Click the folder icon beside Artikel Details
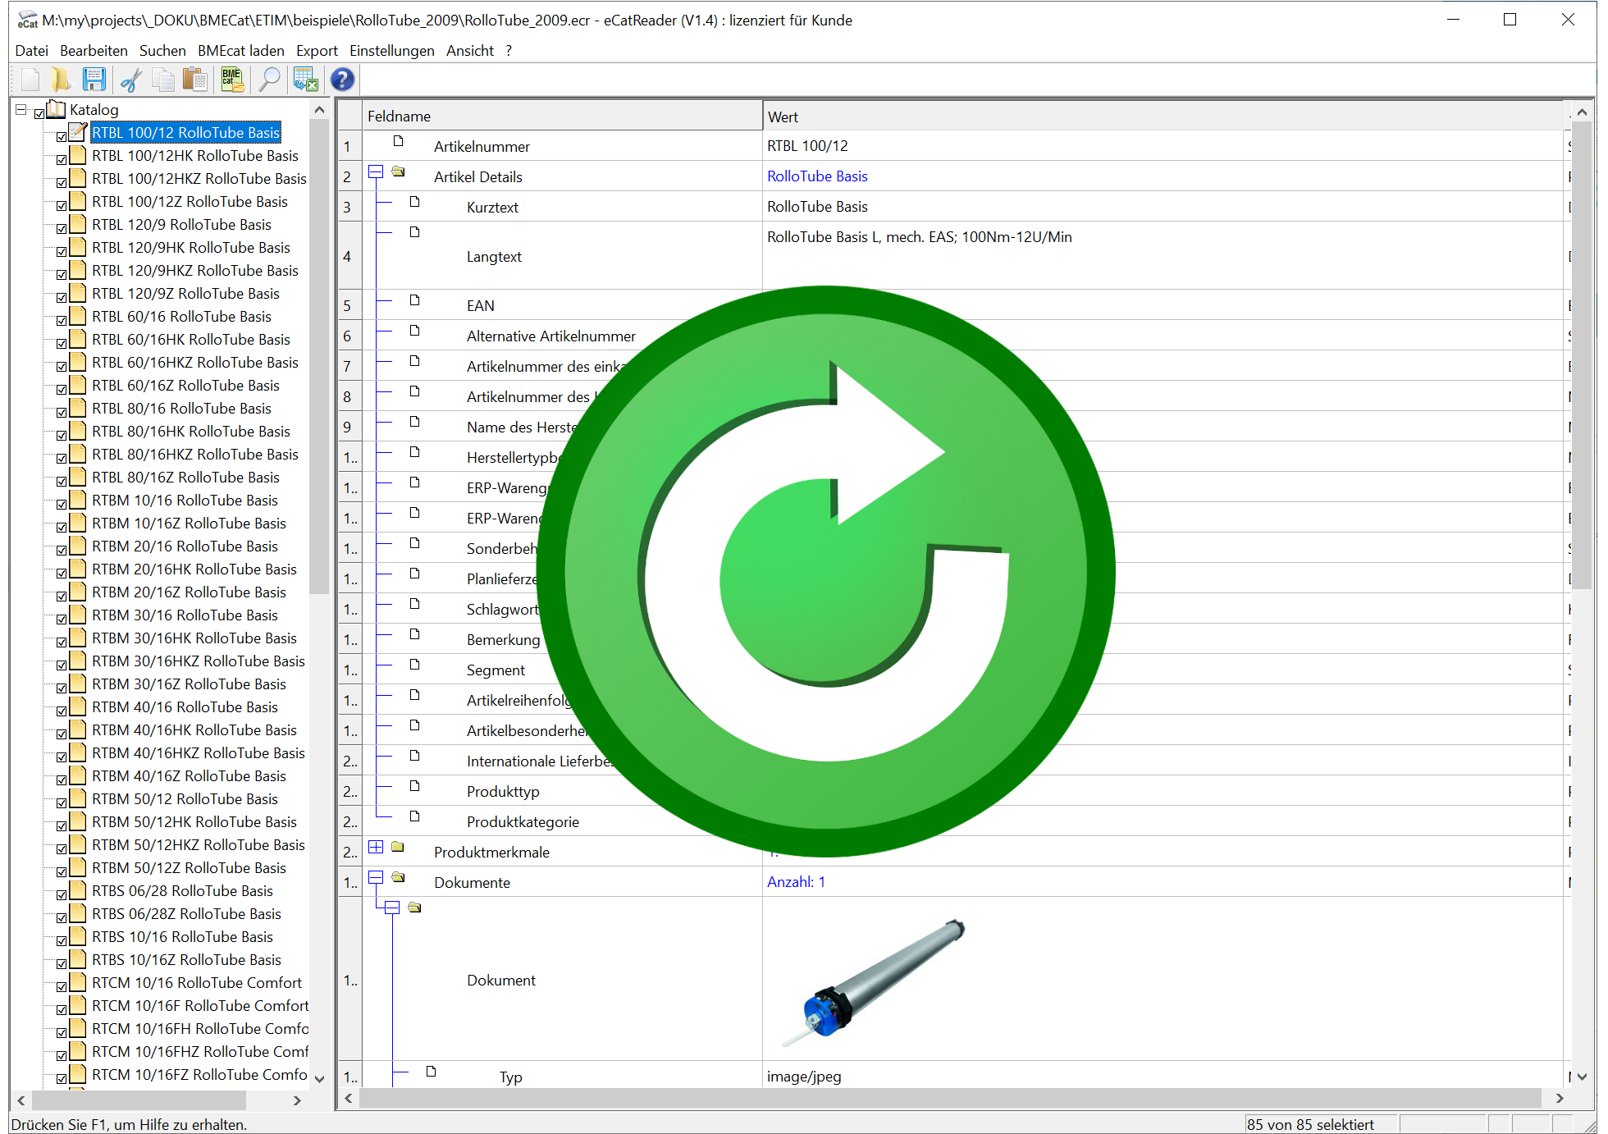1608x1134 pixels. (x=399, y=171)
